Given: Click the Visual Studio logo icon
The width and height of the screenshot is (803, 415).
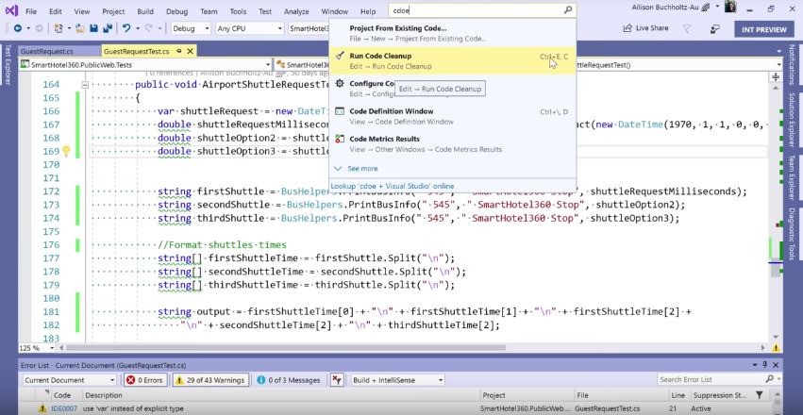Looking at the screenshot, I should pos(11,10).
